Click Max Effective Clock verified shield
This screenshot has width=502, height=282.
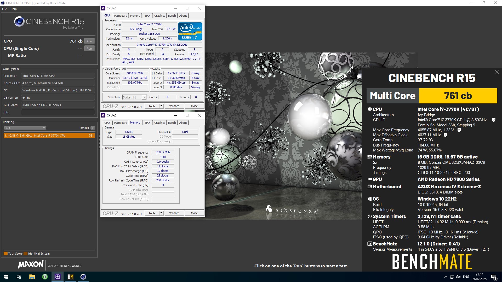[x=445, y=135]
